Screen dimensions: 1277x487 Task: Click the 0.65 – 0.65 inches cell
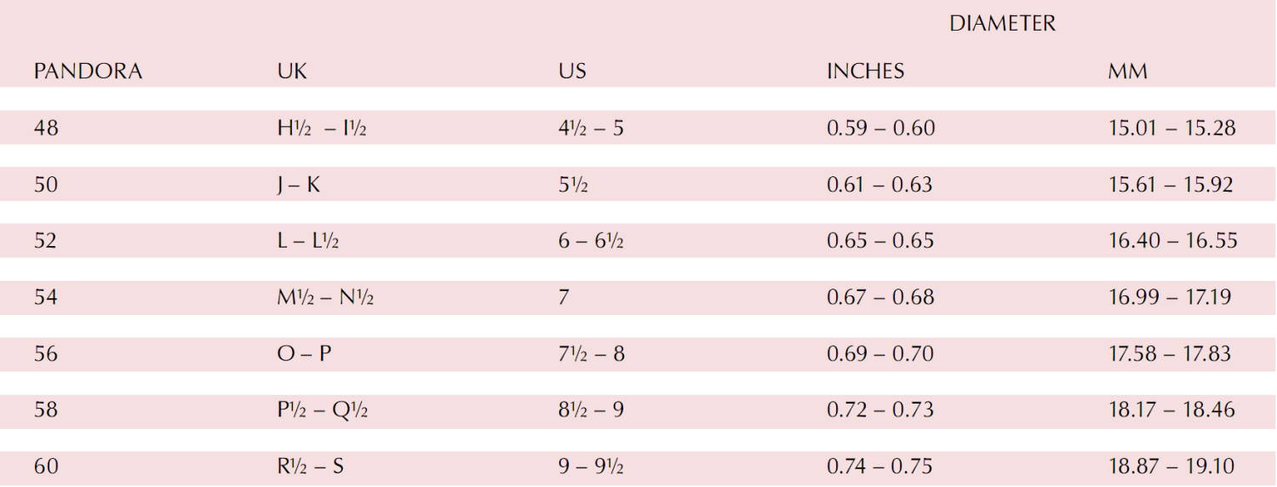click(x=880, y=241)
